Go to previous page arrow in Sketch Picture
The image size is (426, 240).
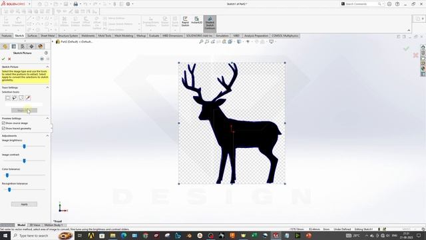pos(42,59)
